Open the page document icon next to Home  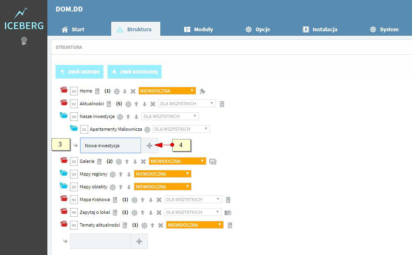click(97, 91)
